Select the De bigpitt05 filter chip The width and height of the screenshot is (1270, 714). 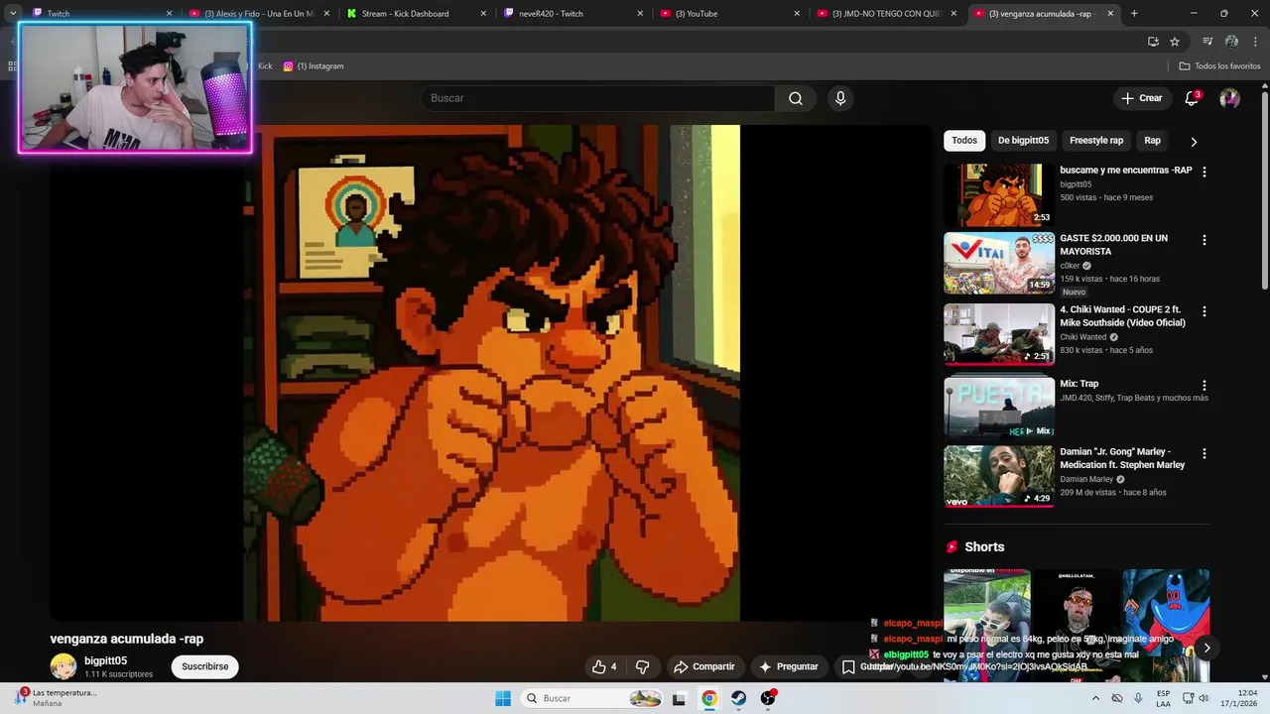(1023, 141)
